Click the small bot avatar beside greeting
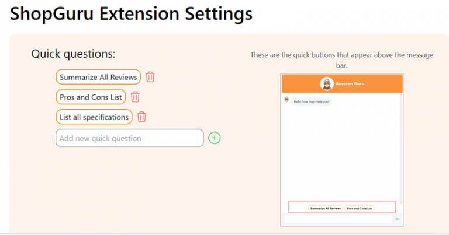The height and width of the screenshot is (235, 449). 286,100
